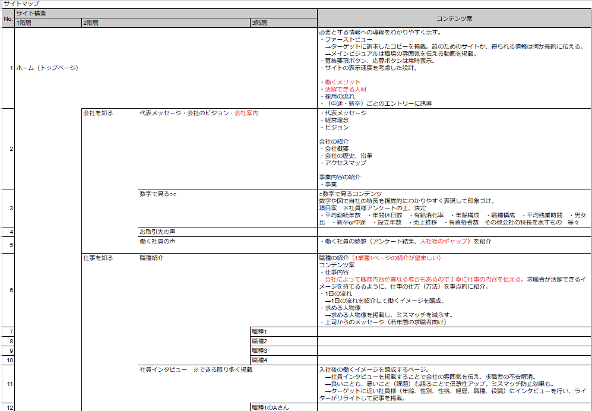Screen dimensions: 592x411
Task: Select the content cell about 数字で見るコンテンツ
Action: pos(455,208)
